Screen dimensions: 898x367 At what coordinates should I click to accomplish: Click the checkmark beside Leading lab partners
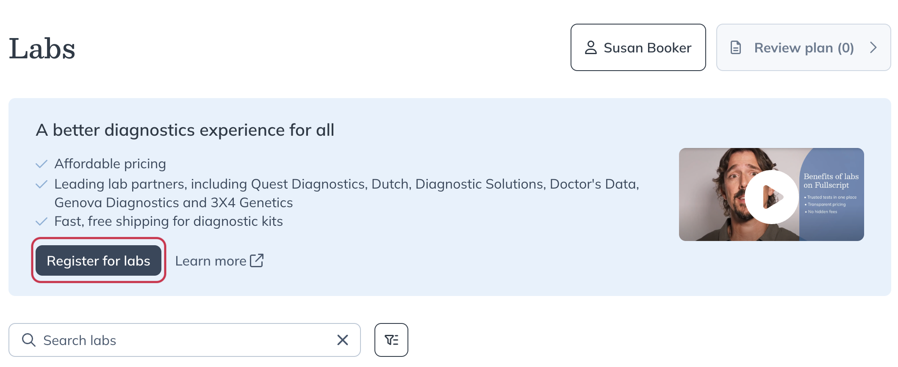[42, 184]
